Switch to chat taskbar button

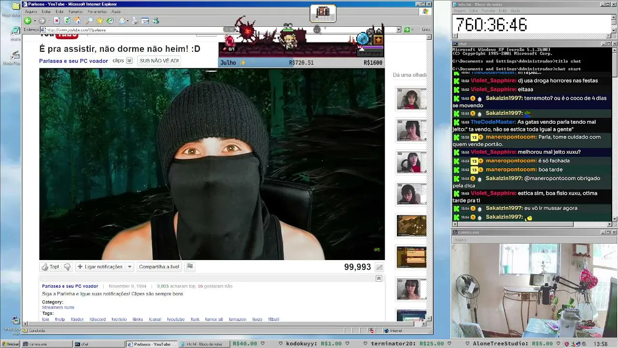98,344
